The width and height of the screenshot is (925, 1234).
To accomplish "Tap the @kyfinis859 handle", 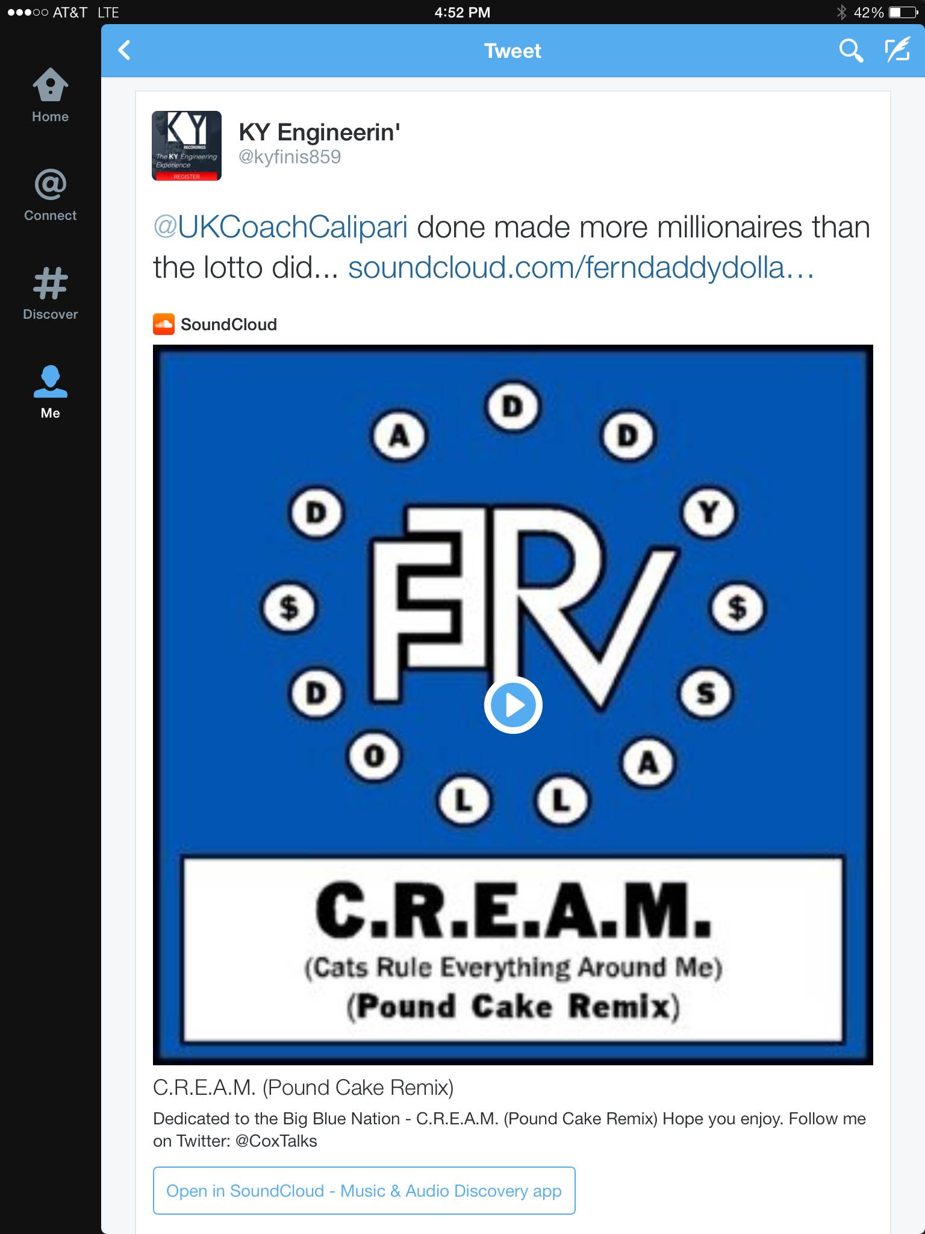I will 290,157.
